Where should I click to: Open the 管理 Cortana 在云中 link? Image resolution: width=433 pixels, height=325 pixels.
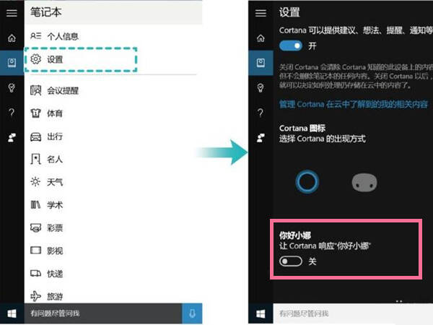[x=353, y=105]
